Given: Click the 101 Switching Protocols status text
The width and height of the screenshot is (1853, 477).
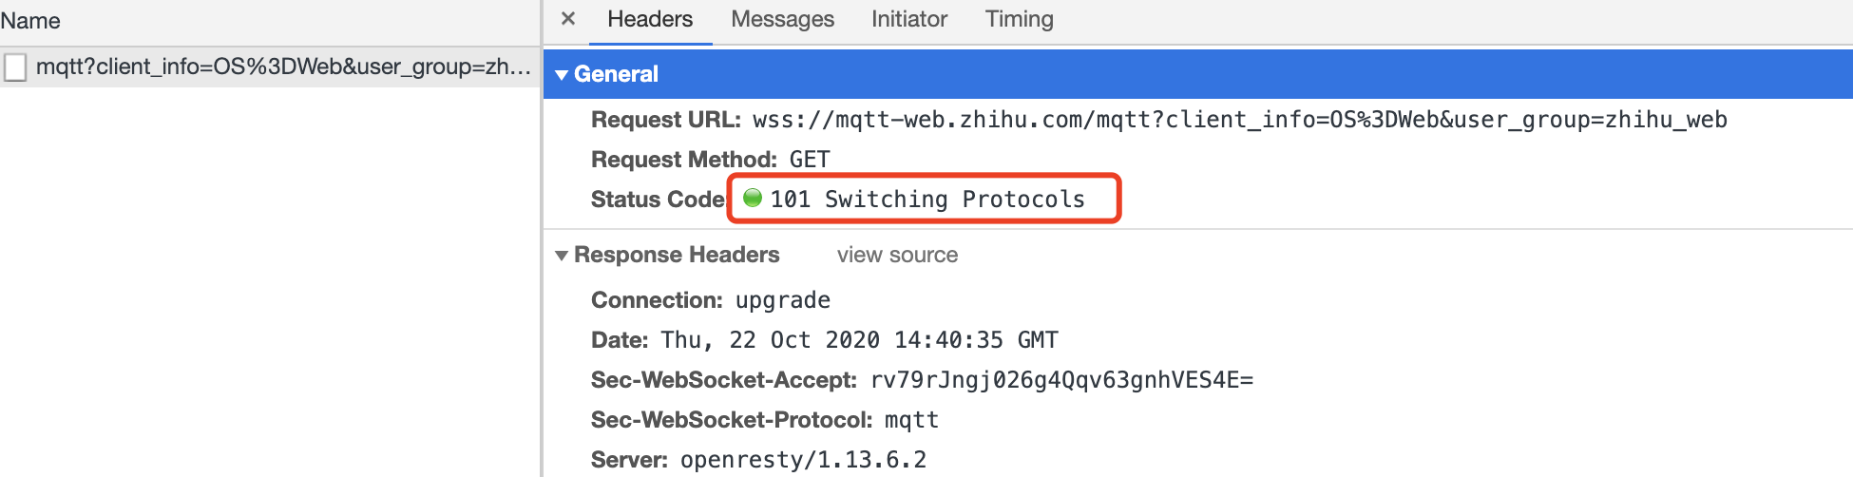Looking at the screenshot, I should tap(927, 199).
